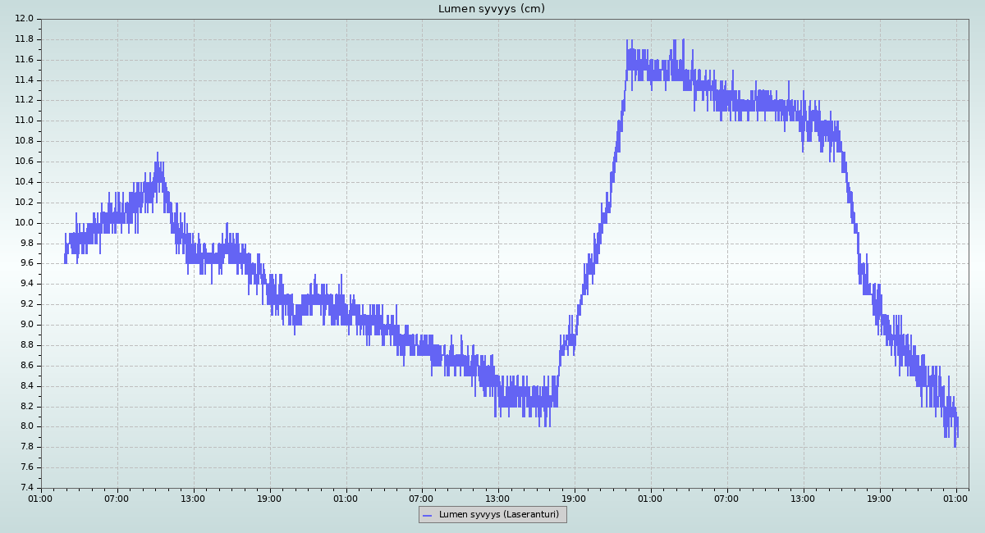Select the 9.0 value on the y-axis
This screenshot has height=533, width=985.
pyautogui.click(x=25, y=325)
